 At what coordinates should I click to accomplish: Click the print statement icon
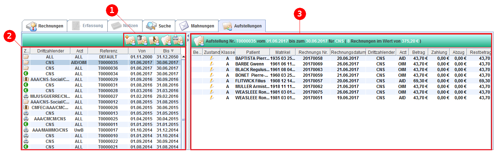pos(178,40)
